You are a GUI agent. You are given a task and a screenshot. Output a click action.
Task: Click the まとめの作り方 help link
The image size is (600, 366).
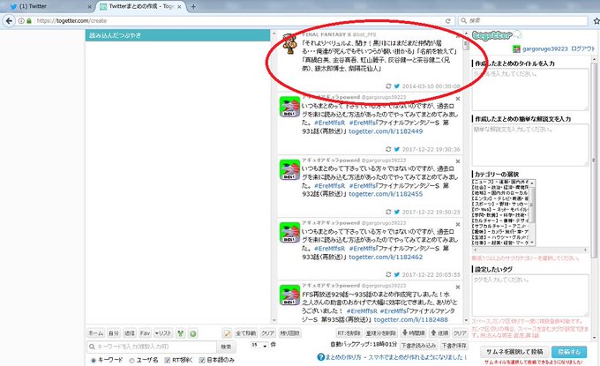[x=343, y=357]
